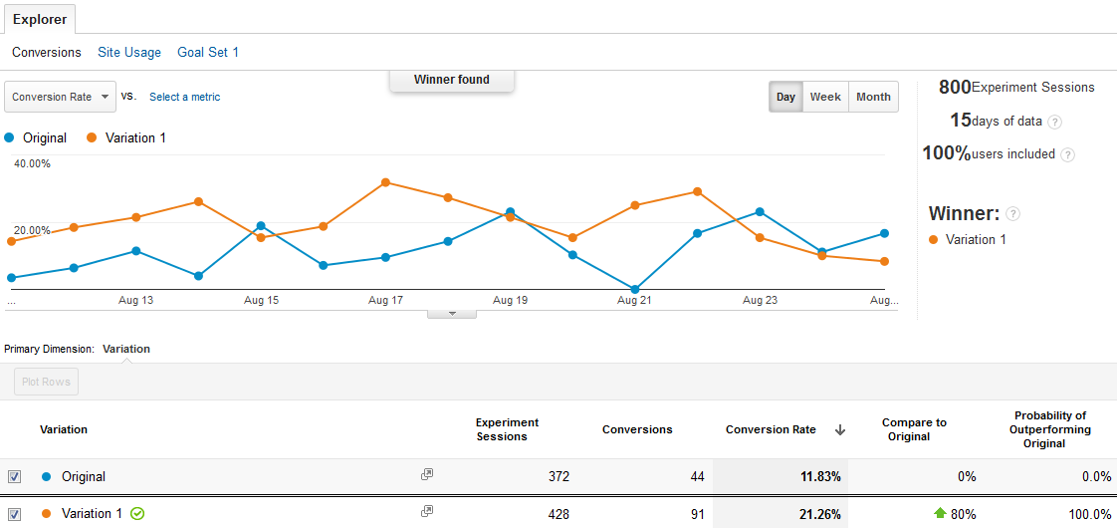Open Original variation page in new window icon

click(x=427, y=475)
